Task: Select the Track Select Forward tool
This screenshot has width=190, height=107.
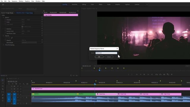Action: coord(3,83)
